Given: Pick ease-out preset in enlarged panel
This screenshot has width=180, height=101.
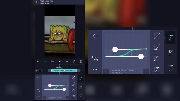Looking at the screenshot, I should [x=157, y=58].
